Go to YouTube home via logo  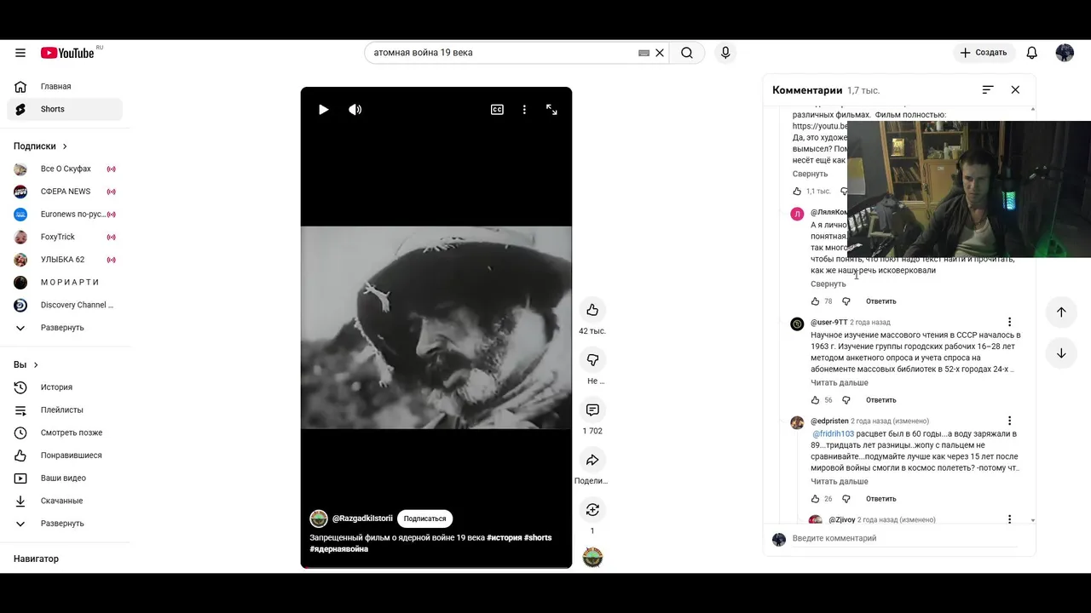point(67,53)
